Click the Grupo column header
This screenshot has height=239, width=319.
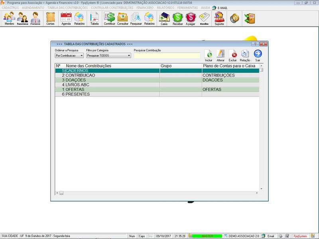pyautogui.click(x=181, y=66)
